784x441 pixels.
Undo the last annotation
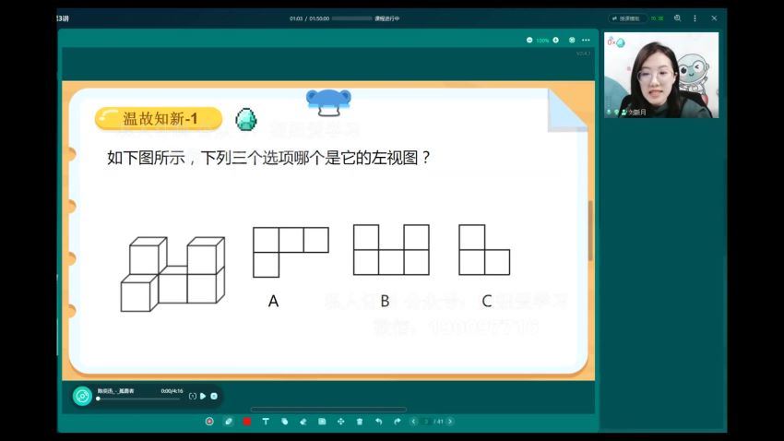[x=378, y=422]
